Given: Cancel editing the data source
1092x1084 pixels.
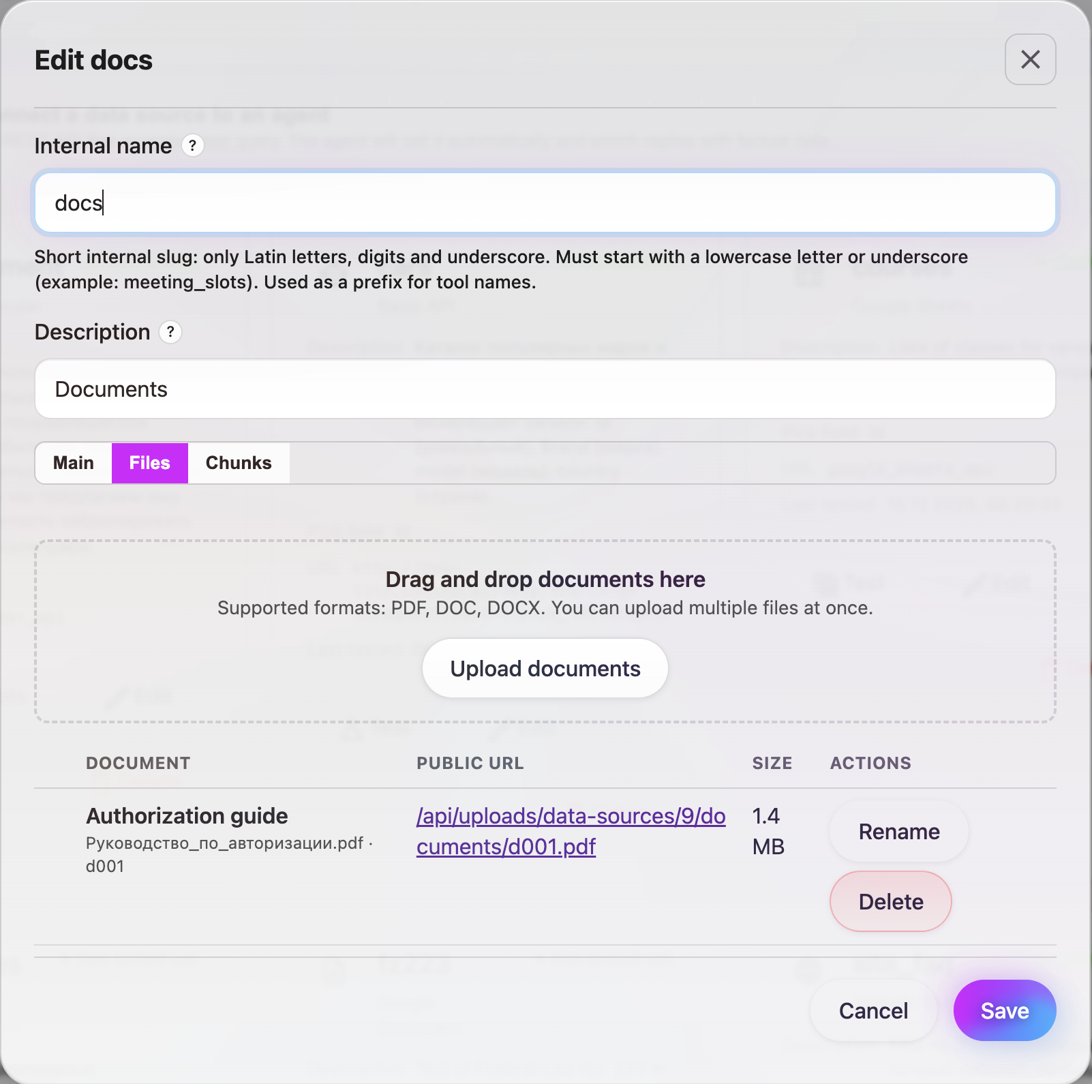Looking at the screenshot, I should point(873,1010).
